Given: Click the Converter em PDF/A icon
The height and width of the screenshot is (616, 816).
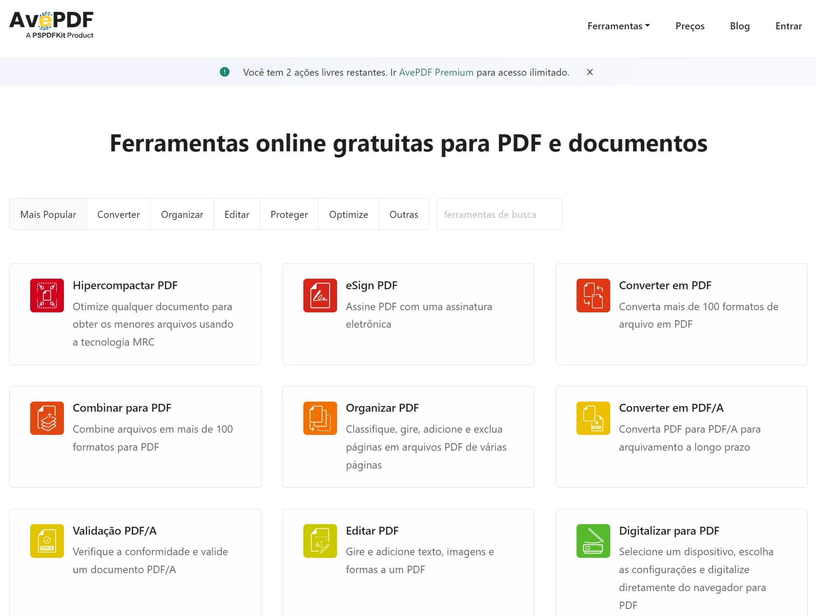Looking at the screenshot, I should click(592, 418).
